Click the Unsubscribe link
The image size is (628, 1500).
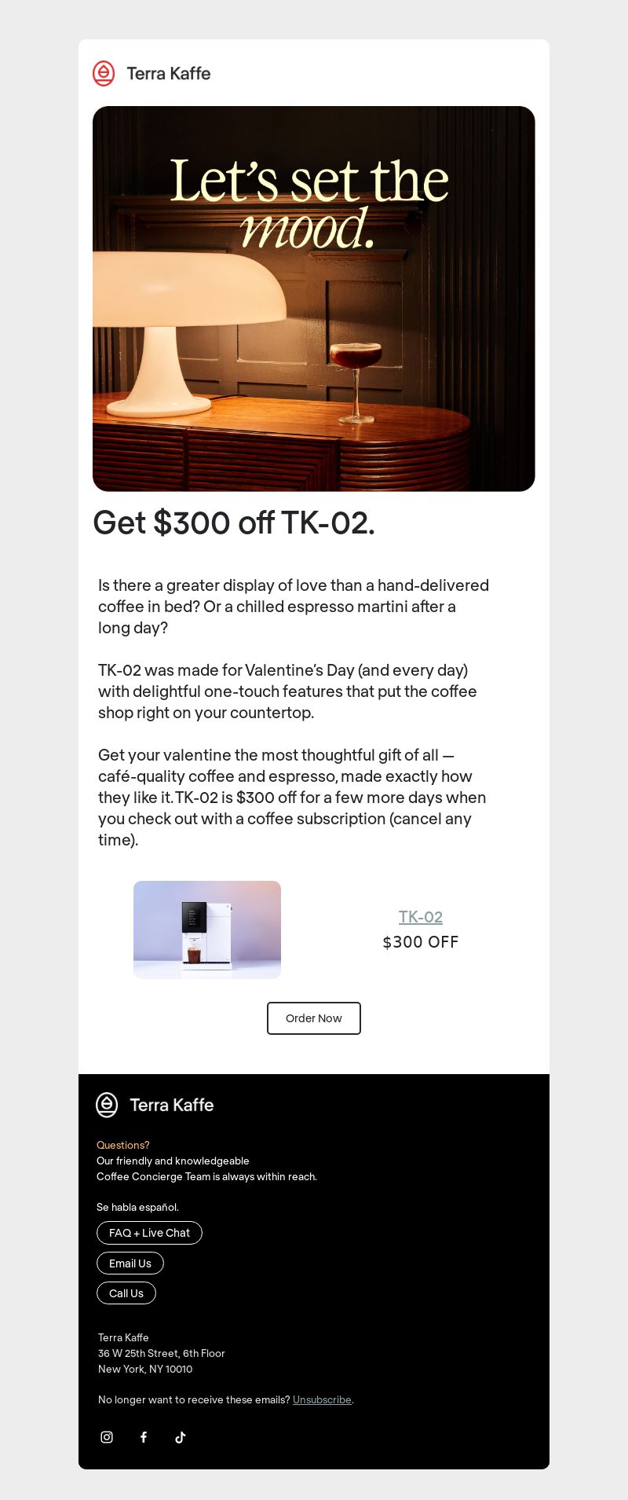pos(322,1399)
